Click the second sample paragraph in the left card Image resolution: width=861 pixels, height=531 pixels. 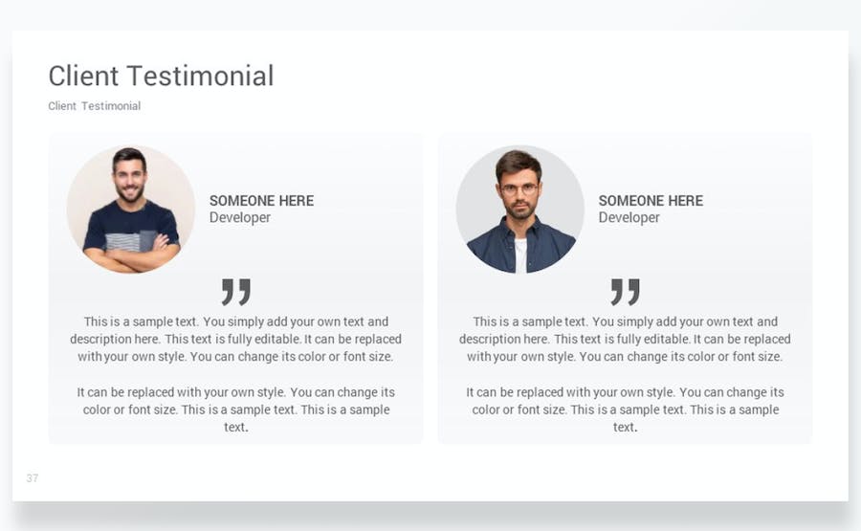tap(235, 409)
